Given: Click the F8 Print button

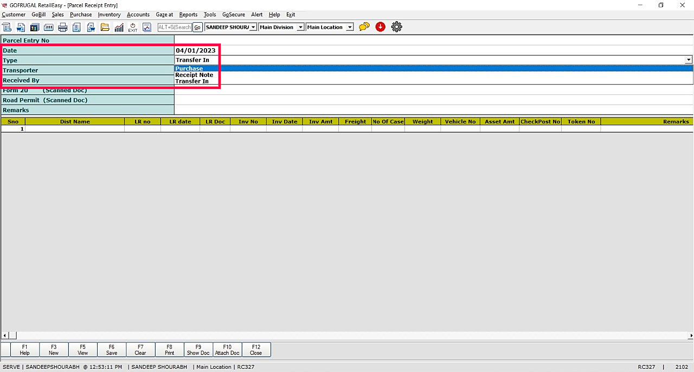Looking at the screenshot, I should click(169, 350).
